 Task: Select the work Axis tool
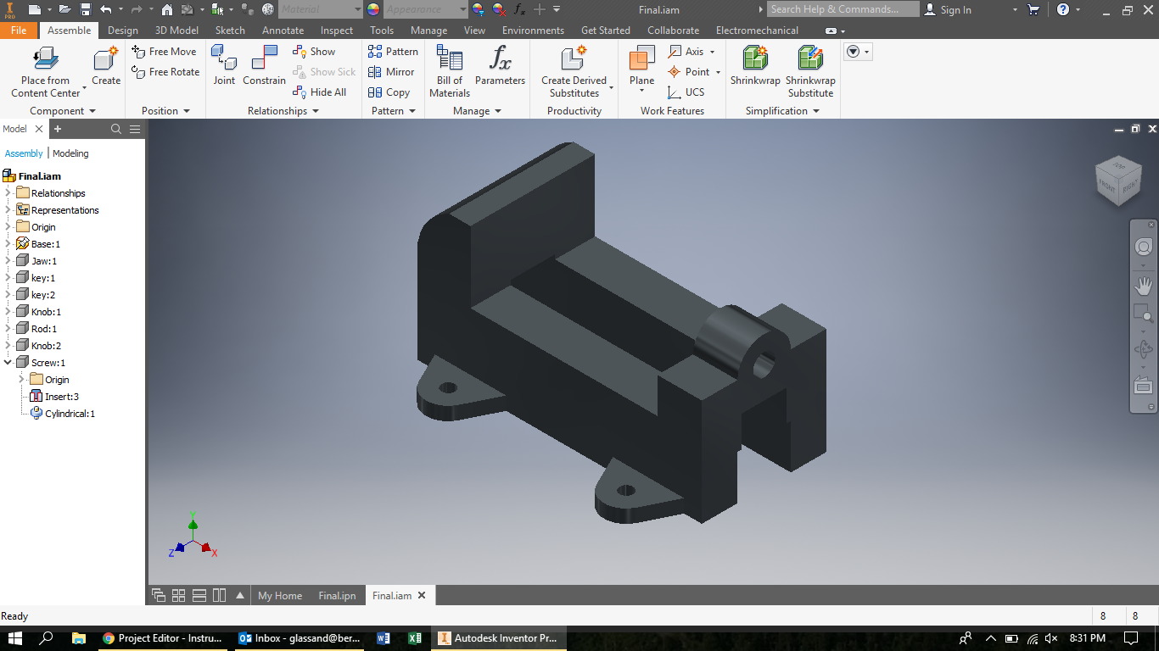[x=691, y=52]
